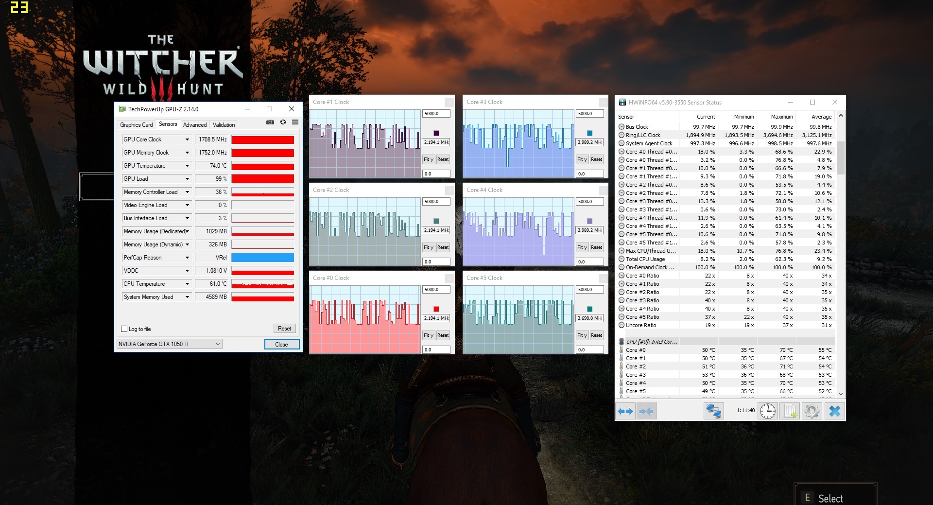This screenshot has height=505, width=933.
Task: Open the VDDC sensor dropdown
Action: (x=187, y=271)
